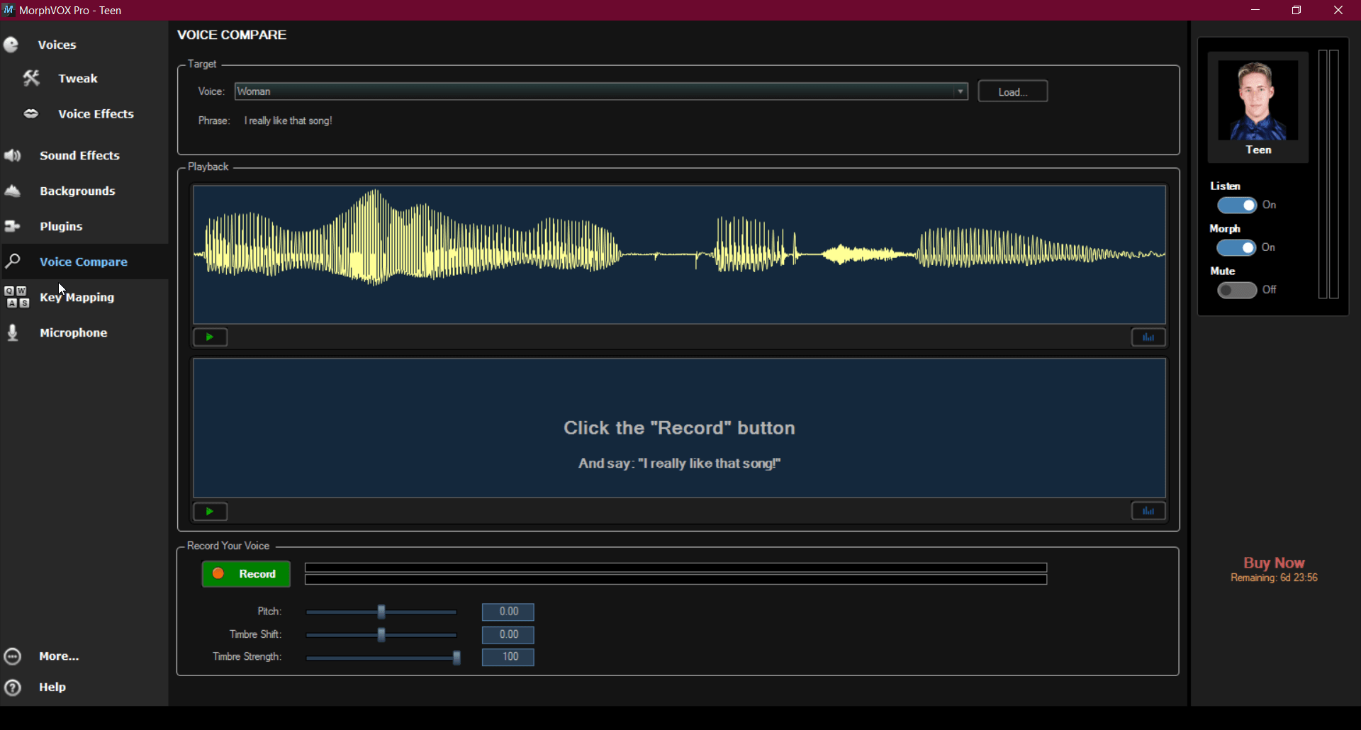The width and height of the screenshot is (1361, 730).
Task: Click the Tweak wrench icon
Action: click(31, 78)
